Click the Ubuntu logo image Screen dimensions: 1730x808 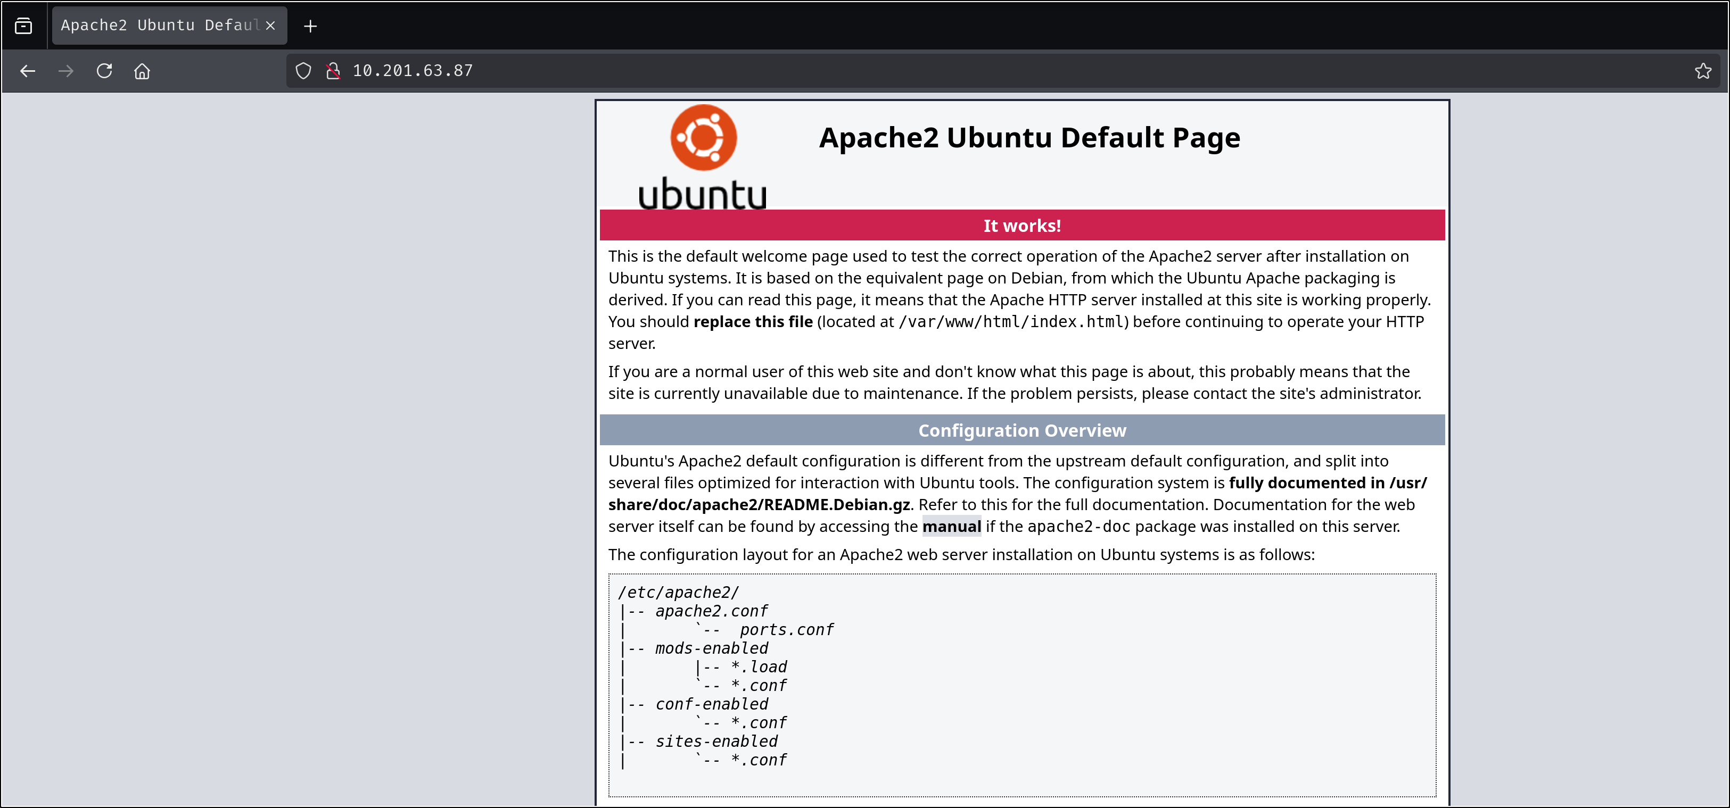(703, 157)
